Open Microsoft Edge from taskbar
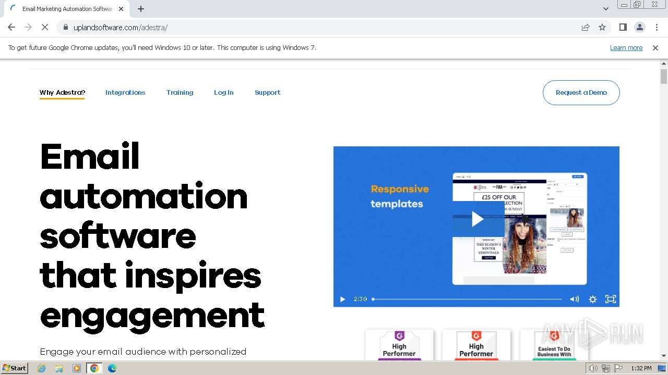Viewport: 668px width, 375px height. pos(112,368)
